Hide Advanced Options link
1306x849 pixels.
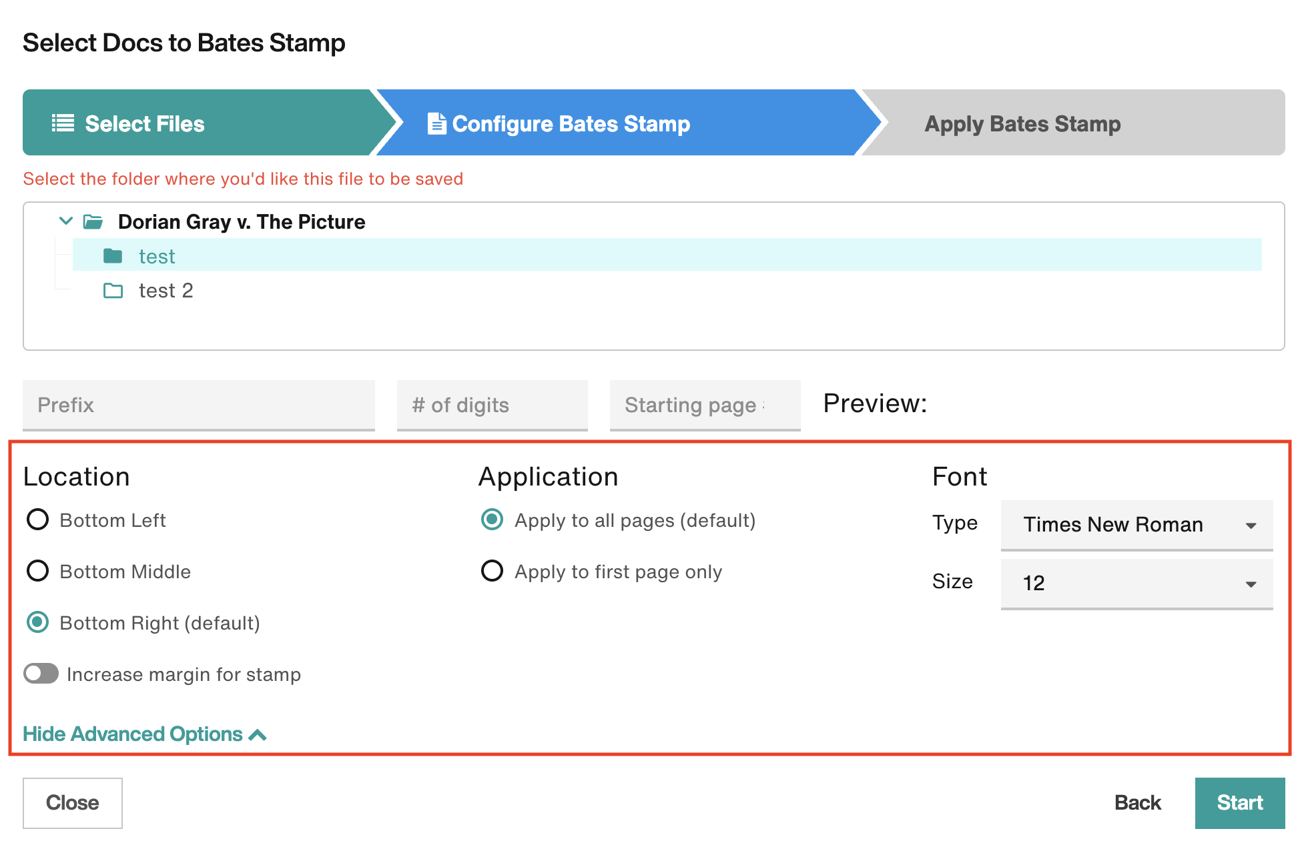[x=145, y=734]
